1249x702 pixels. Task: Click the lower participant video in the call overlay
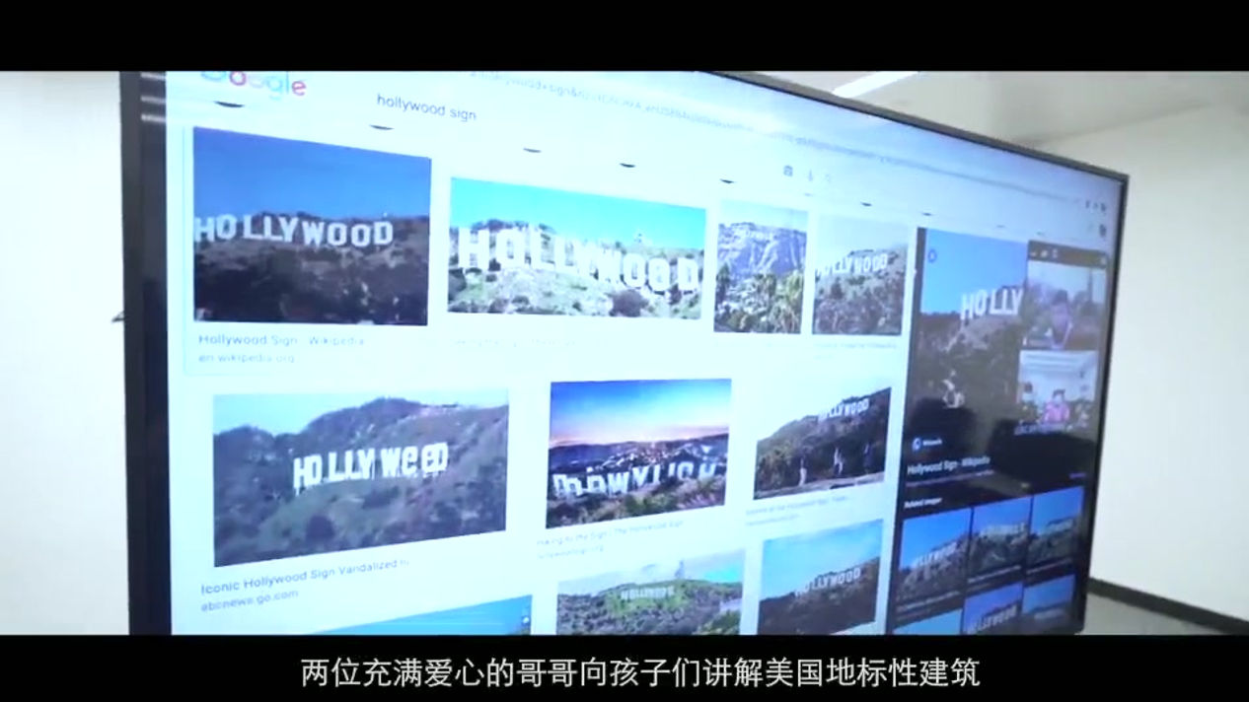pos(1059,391)
